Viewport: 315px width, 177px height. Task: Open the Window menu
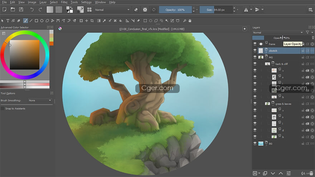pyautogui.click(x=100, y=2)
